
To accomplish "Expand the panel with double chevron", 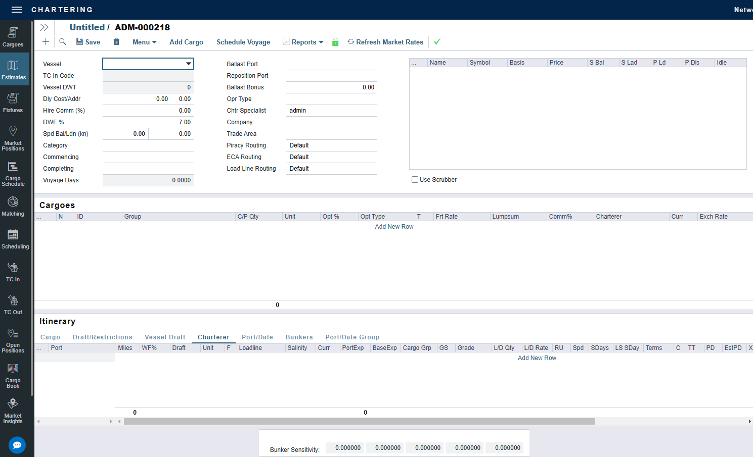I will tap(45, 27).
